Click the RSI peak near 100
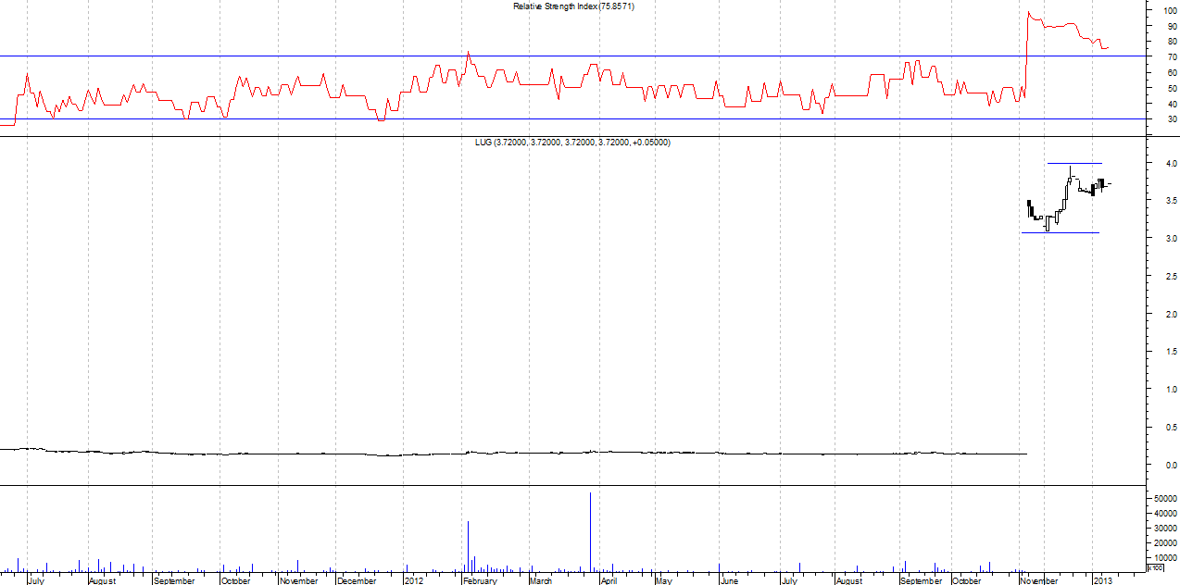 [x=1029, y=13]
